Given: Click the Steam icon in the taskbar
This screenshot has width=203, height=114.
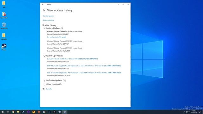Looking at the screenshot, I should 23,112.
